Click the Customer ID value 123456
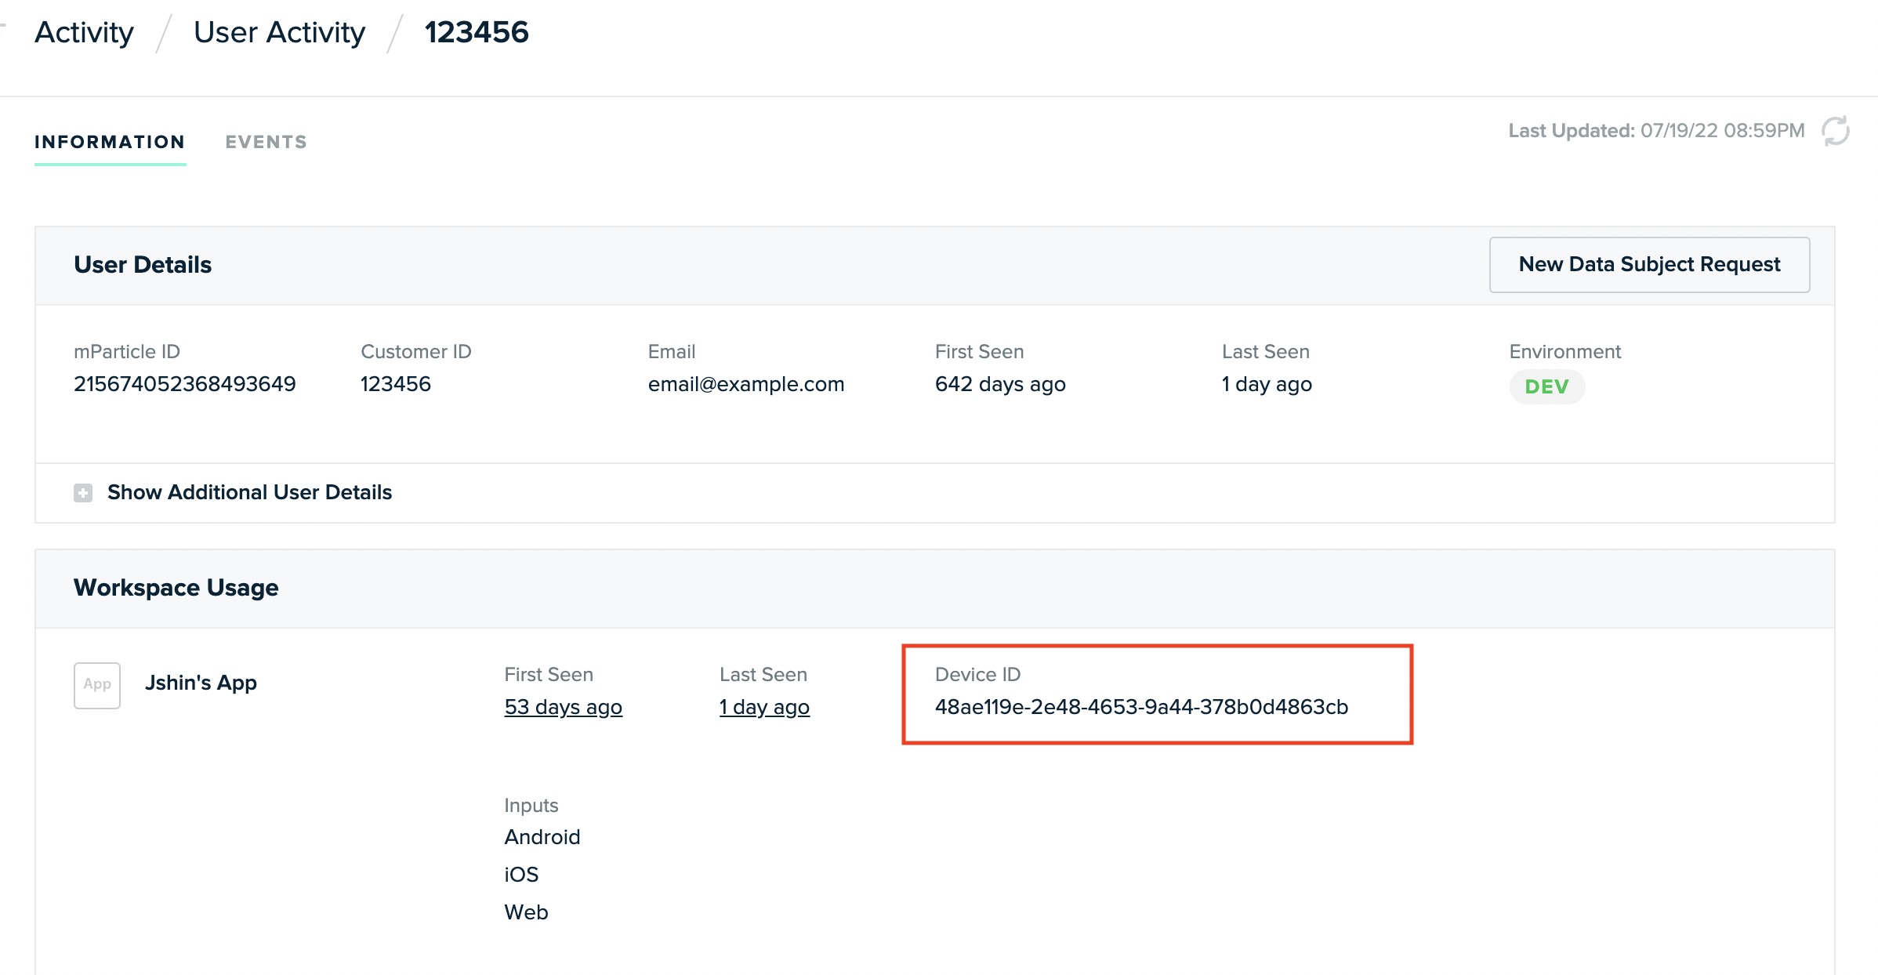The height and width of the screenshot is (975, 1878). pyautogui.click(x=396, y=384)
